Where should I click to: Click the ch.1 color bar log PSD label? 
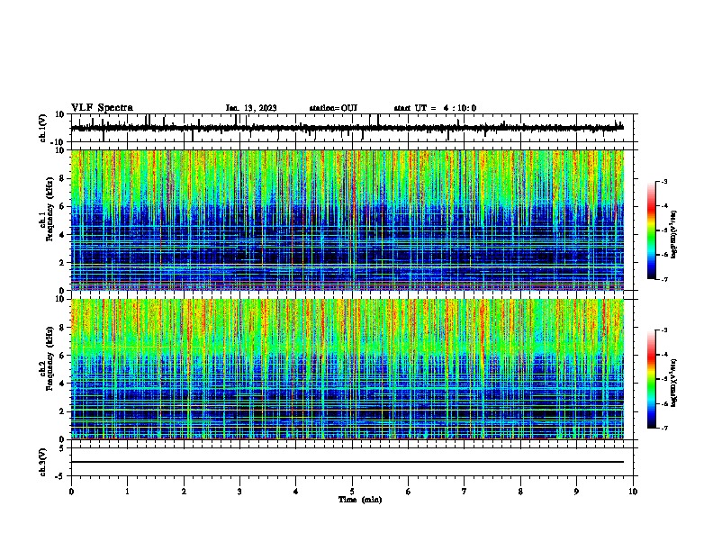674,235
